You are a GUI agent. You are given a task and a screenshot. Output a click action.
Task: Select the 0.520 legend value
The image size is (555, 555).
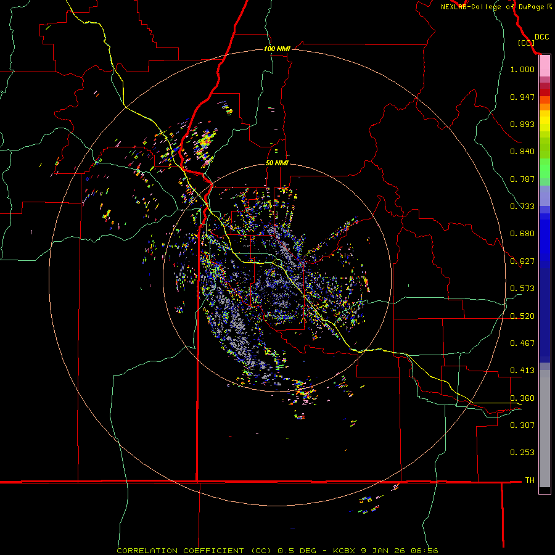point(522,316)
